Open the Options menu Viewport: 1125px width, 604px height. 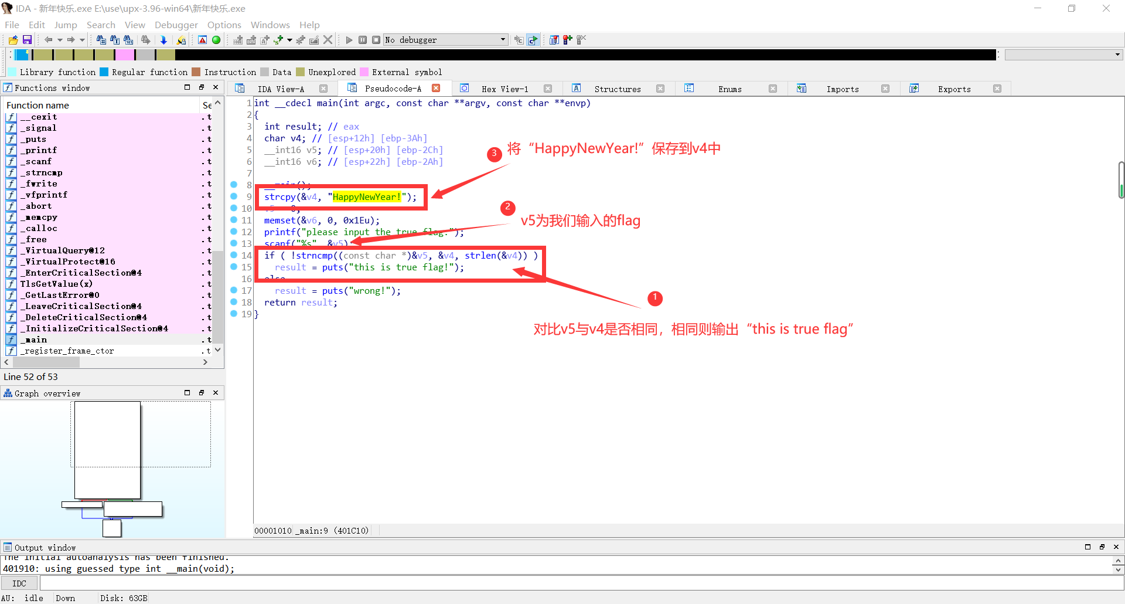(x=224, y=25)
